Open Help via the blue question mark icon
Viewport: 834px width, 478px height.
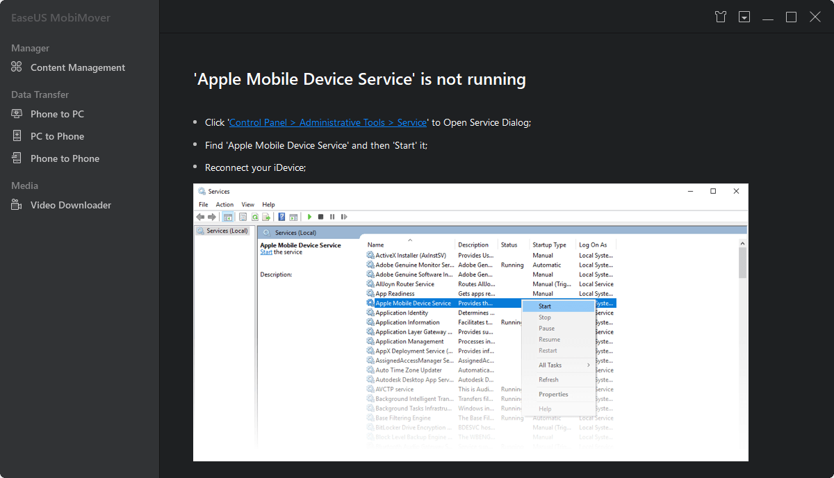pos(281,216)
